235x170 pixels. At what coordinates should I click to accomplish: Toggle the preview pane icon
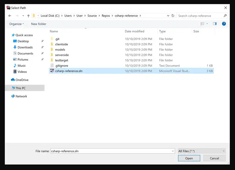point(215,24)
